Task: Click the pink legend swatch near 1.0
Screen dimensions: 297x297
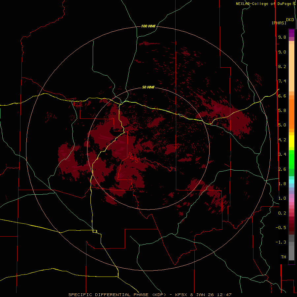Action: click(291, 200)
